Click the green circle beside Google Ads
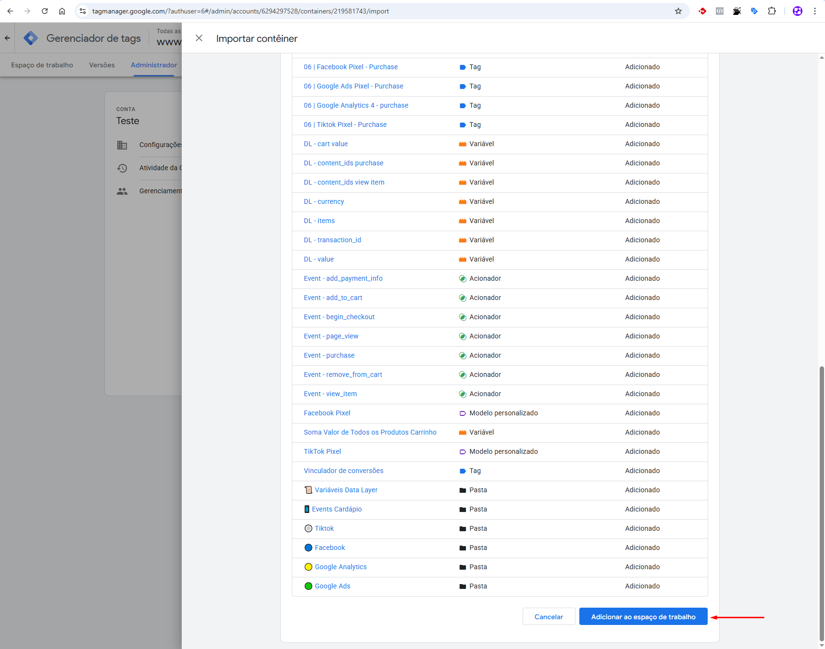 (308, 586)
